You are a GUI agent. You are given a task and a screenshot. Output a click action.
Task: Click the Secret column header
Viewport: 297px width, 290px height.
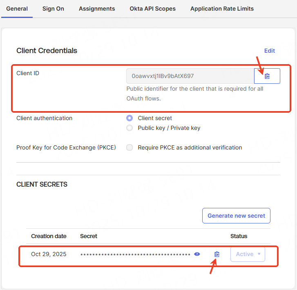(x=89, y=236)
